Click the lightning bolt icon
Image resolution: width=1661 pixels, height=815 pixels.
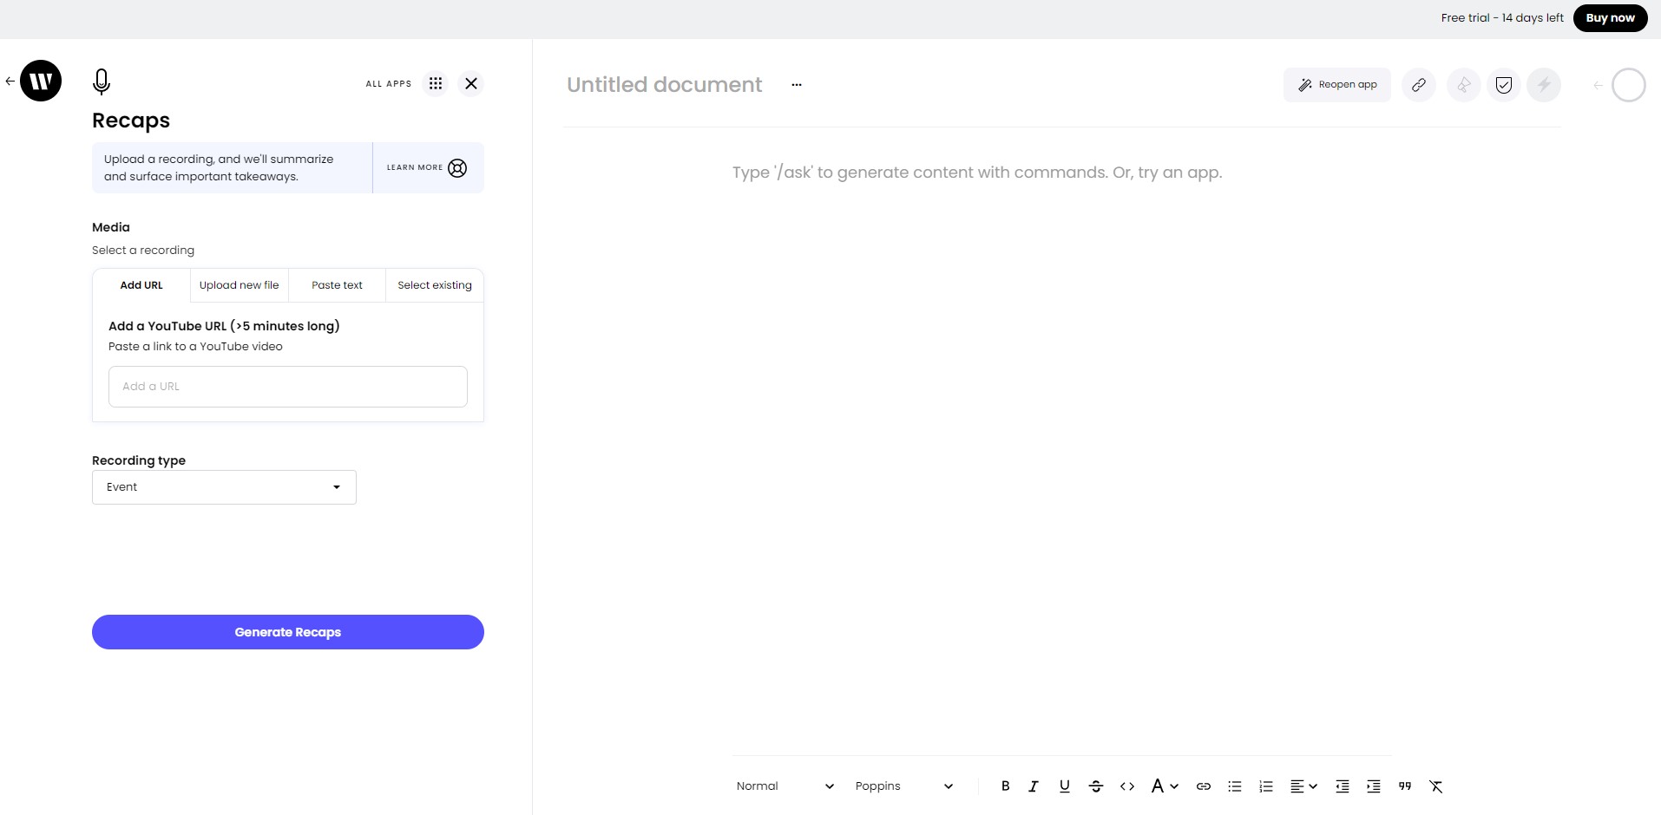pyautogui.click(x=1544, y=85)
